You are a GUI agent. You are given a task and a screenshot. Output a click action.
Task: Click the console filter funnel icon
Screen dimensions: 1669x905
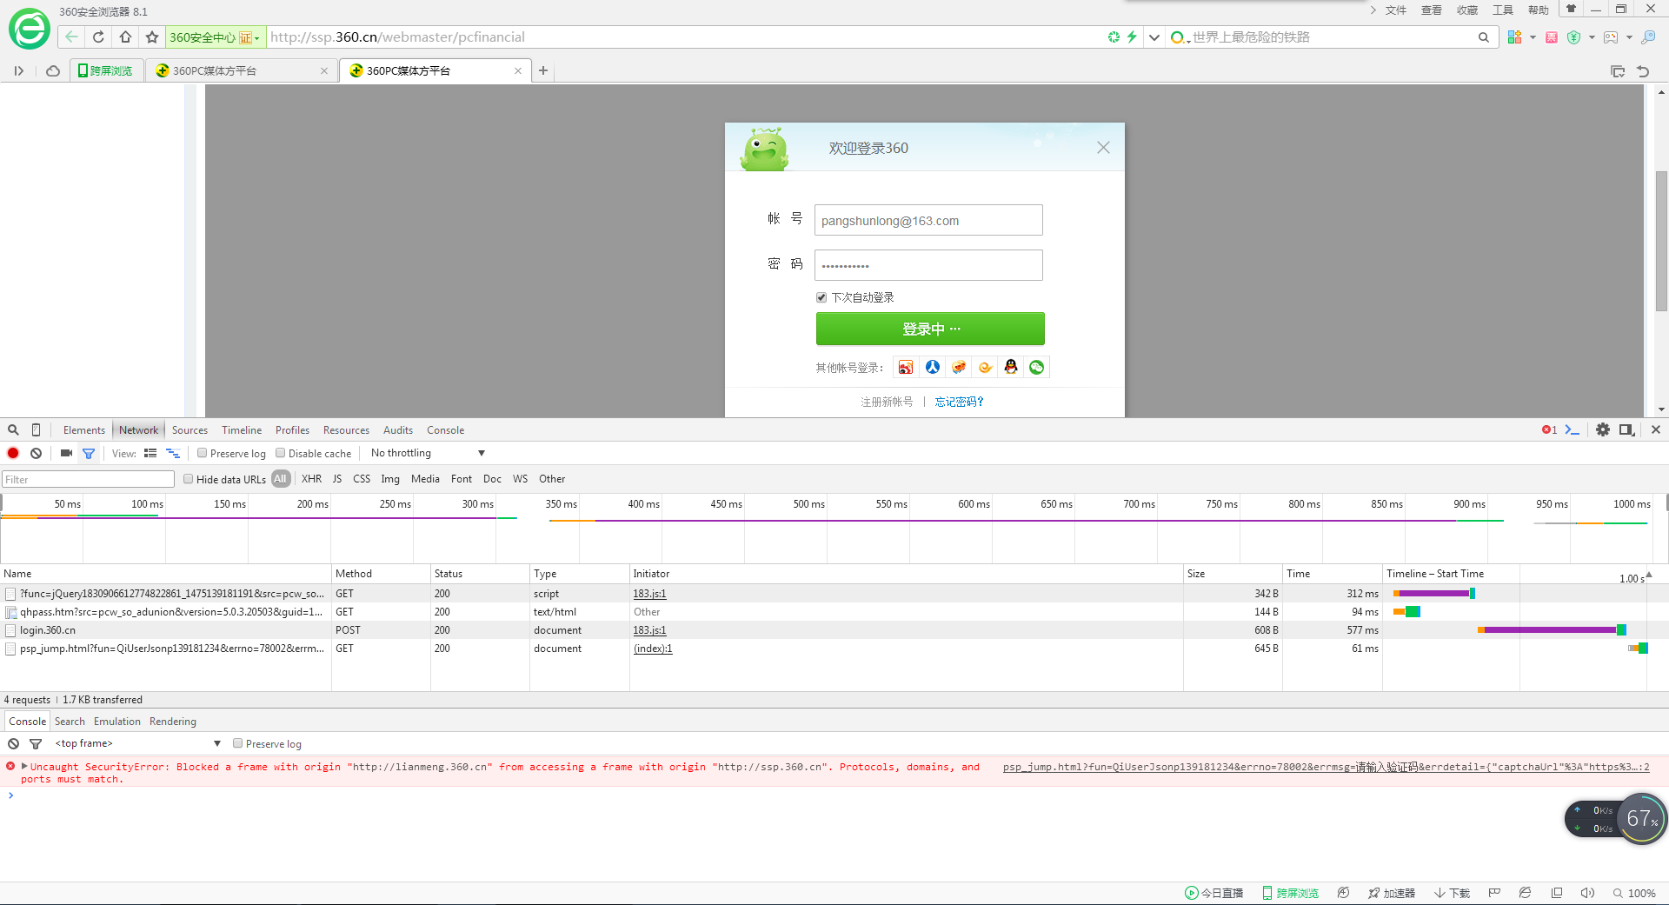click(x=36, y=743)
